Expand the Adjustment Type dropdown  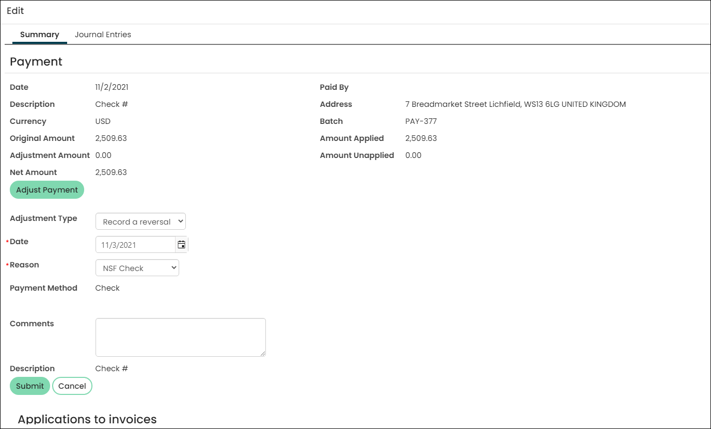pos(140,221)
